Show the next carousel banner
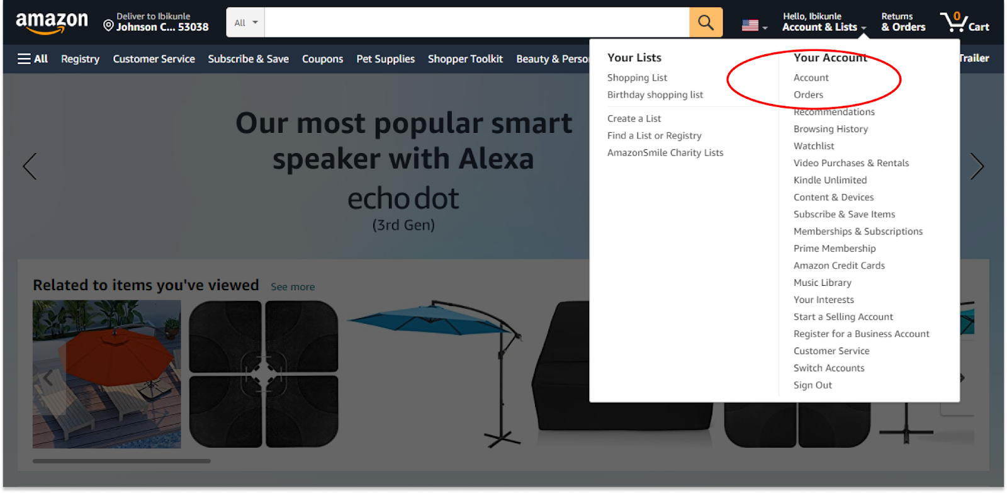1007x493 pixels. [976, 166]
